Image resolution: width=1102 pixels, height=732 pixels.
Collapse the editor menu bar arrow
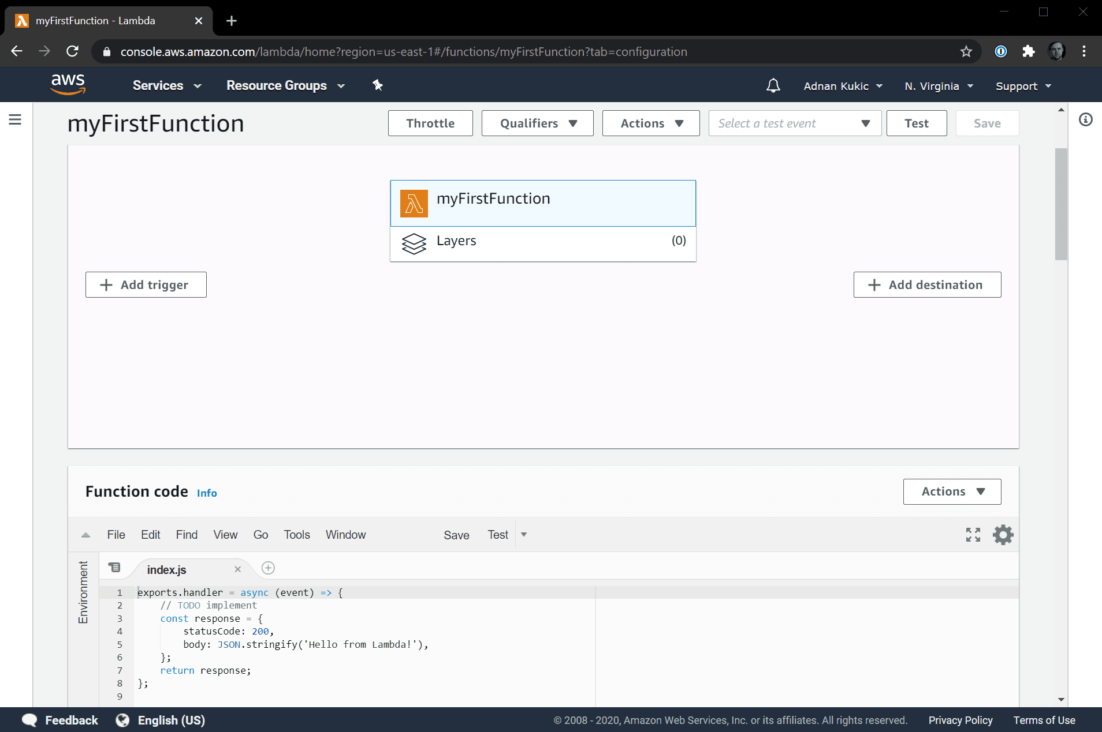85,535
